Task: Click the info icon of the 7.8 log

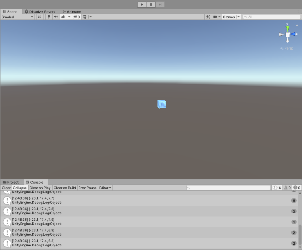Action: (7, 211)
